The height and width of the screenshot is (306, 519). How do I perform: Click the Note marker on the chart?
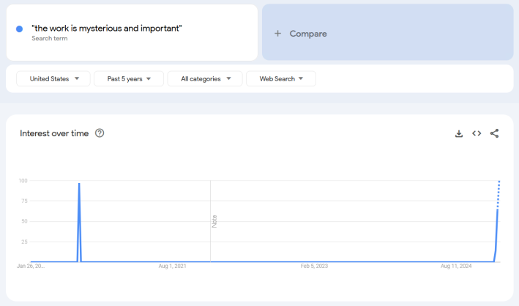pyautogui.click(x=214, y=221)
